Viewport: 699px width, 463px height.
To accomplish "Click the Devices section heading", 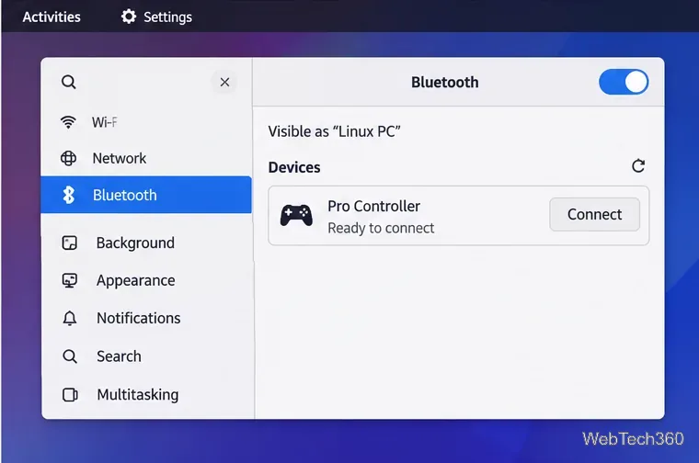I will [294, 167].
